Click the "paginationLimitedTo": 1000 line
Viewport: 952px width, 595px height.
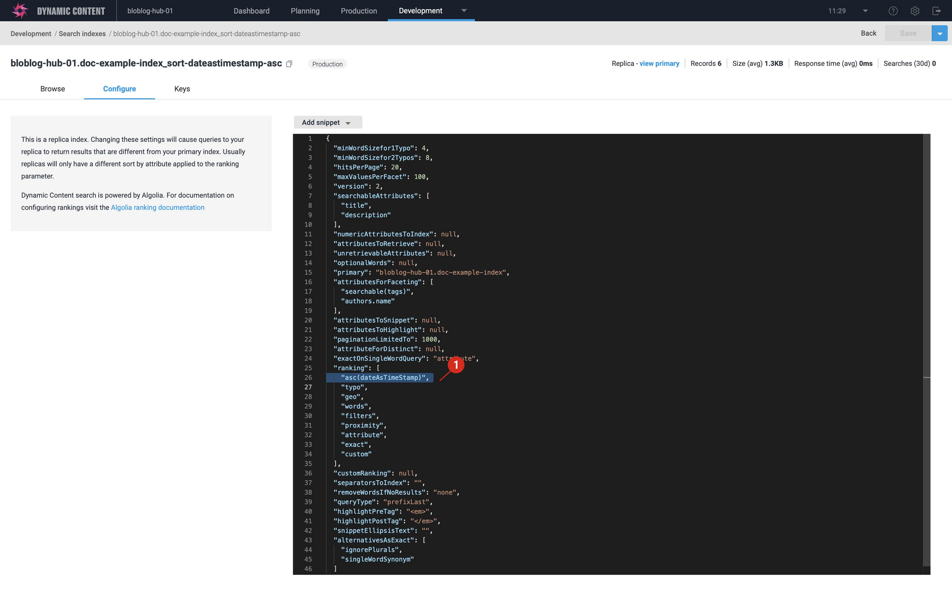[x=387, y=339]
